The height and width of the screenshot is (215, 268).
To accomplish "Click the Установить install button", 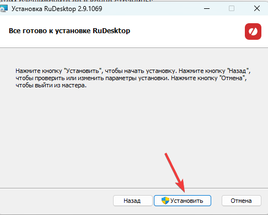I will pos(183,201).
